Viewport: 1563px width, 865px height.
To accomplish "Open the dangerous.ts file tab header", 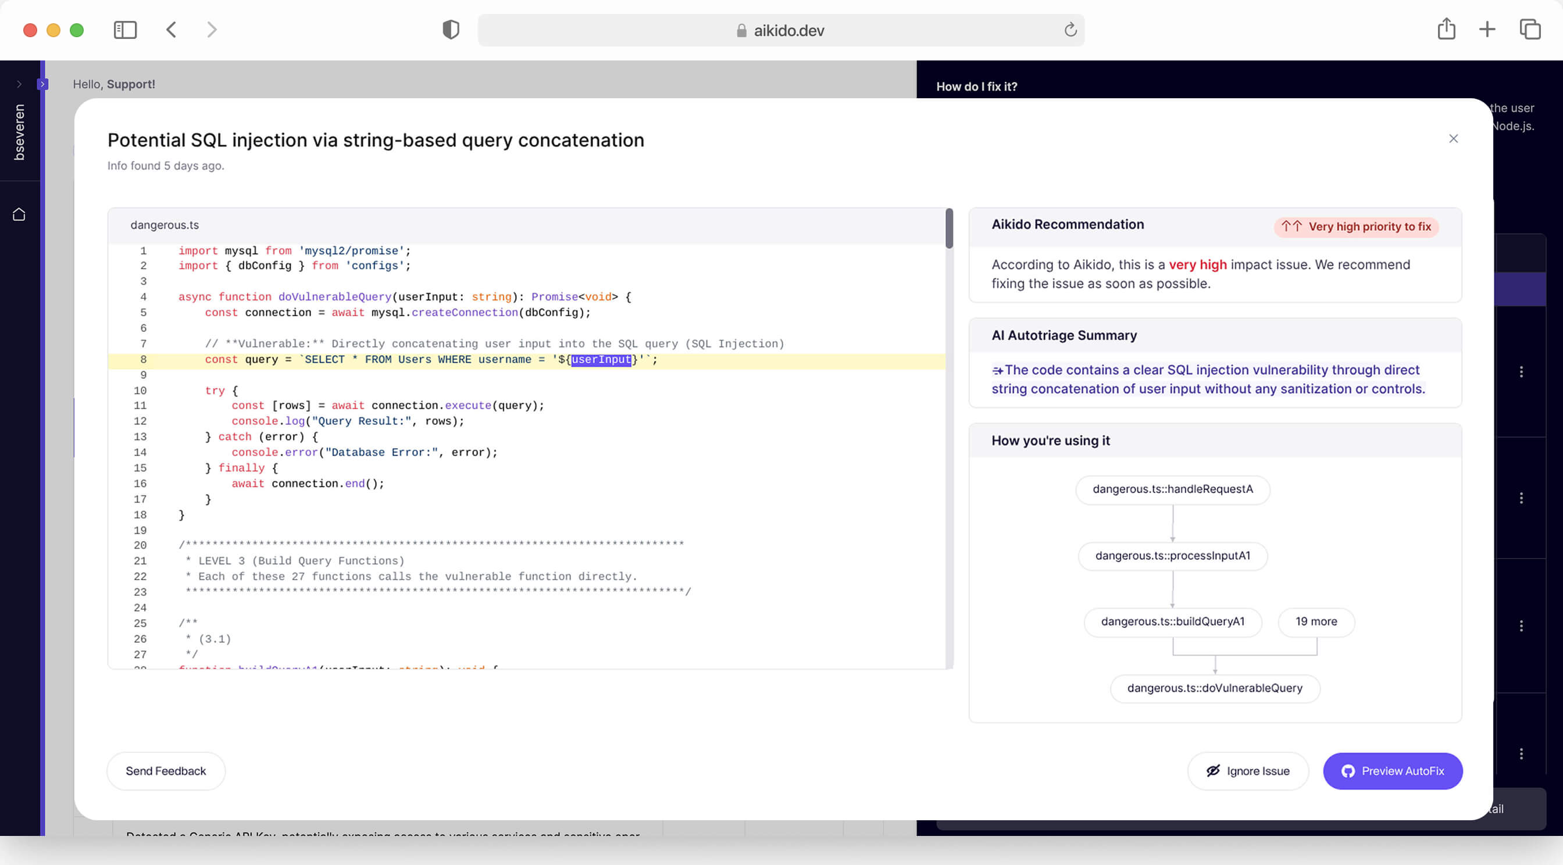I will coord(165,225).
